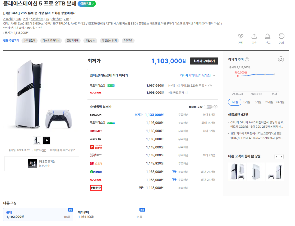Click help icon next to 최저가 추이
Screen dimensions: 295x226
[247, 60]
